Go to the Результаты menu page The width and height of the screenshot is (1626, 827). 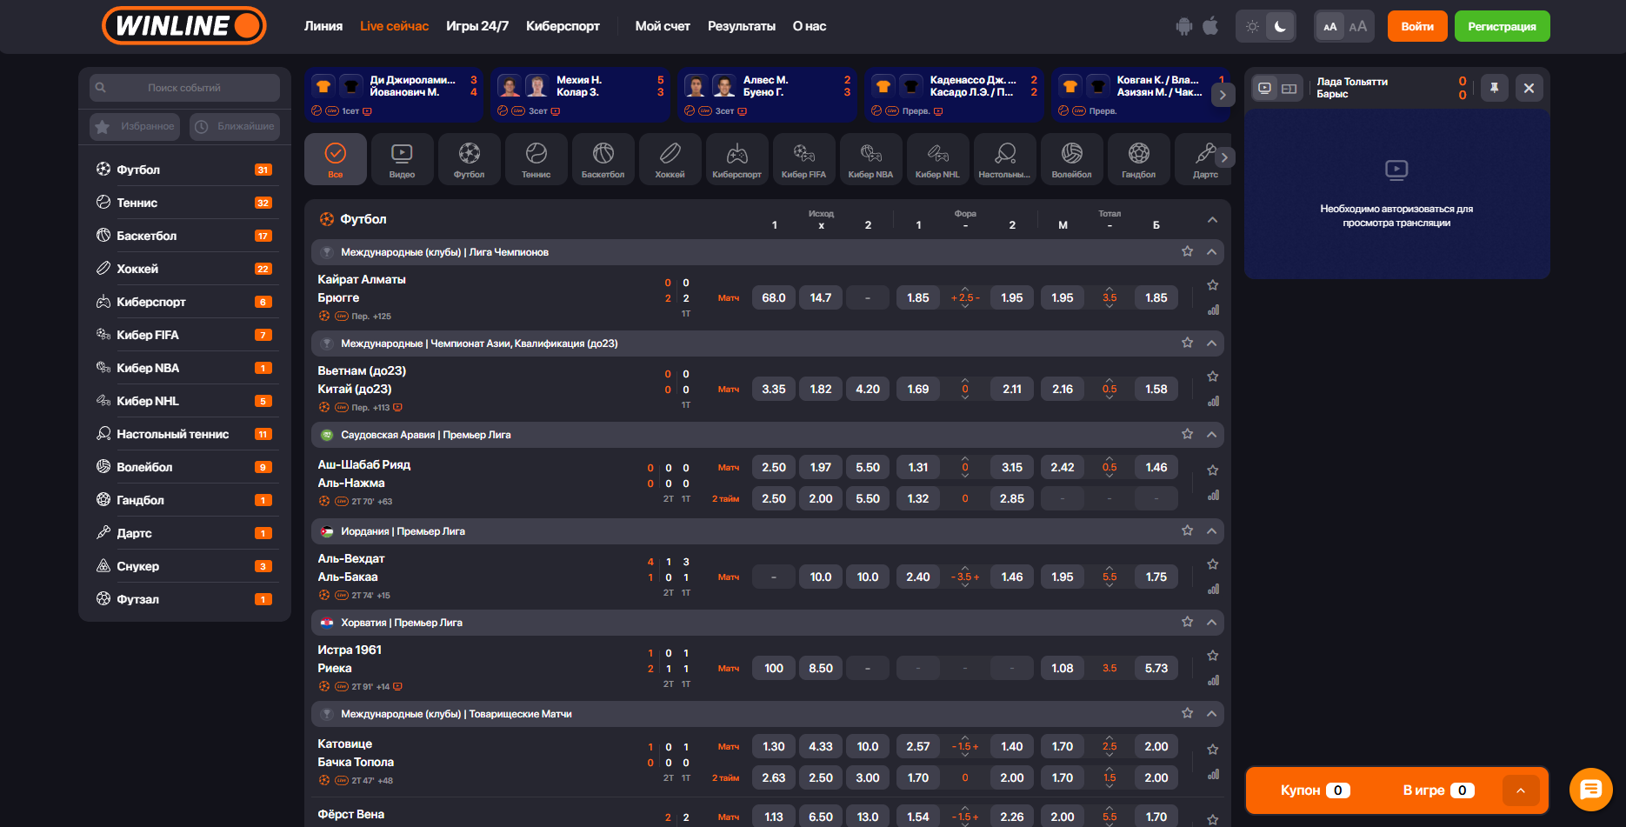[741, 26]
